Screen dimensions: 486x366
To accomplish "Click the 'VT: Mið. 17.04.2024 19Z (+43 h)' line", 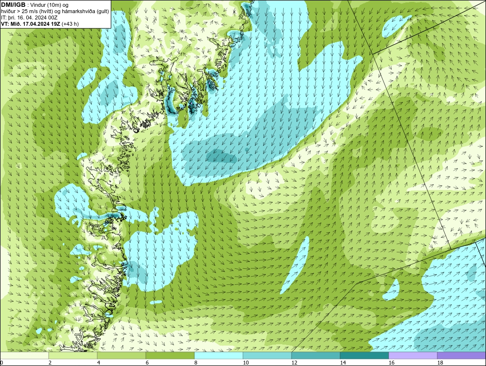I will (x=40, y=24).
